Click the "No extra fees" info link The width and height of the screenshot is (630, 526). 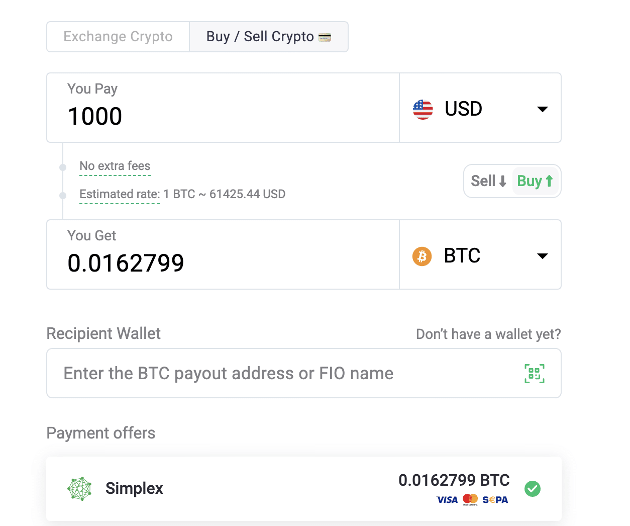pos(115,166)
